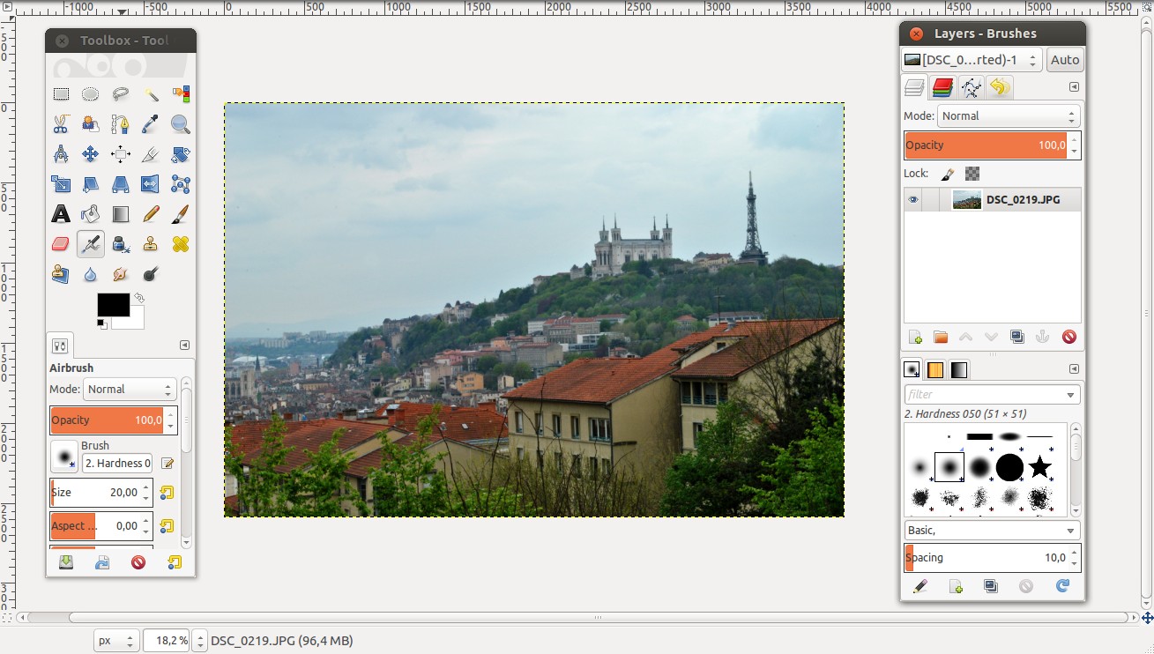Hide the DSC_0219.JPG layer visibility
The width and height of the screenshot is (1154, 654).
[x=914, y=199]
